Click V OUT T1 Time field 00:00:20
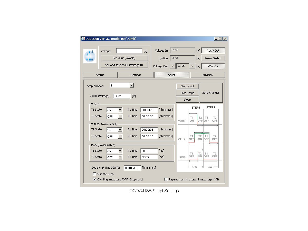308x231 pixels. point(149,110)
